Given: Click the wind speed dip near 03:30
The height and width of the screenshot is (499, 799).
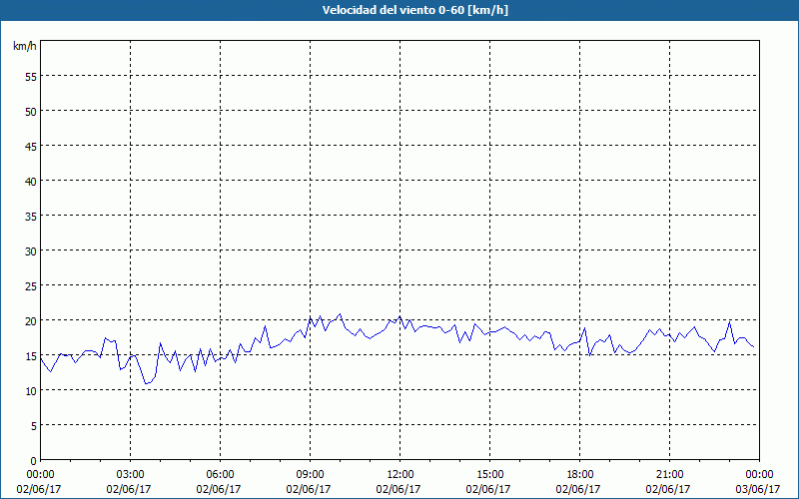Looking at the screenshot, I should point(147,383).
